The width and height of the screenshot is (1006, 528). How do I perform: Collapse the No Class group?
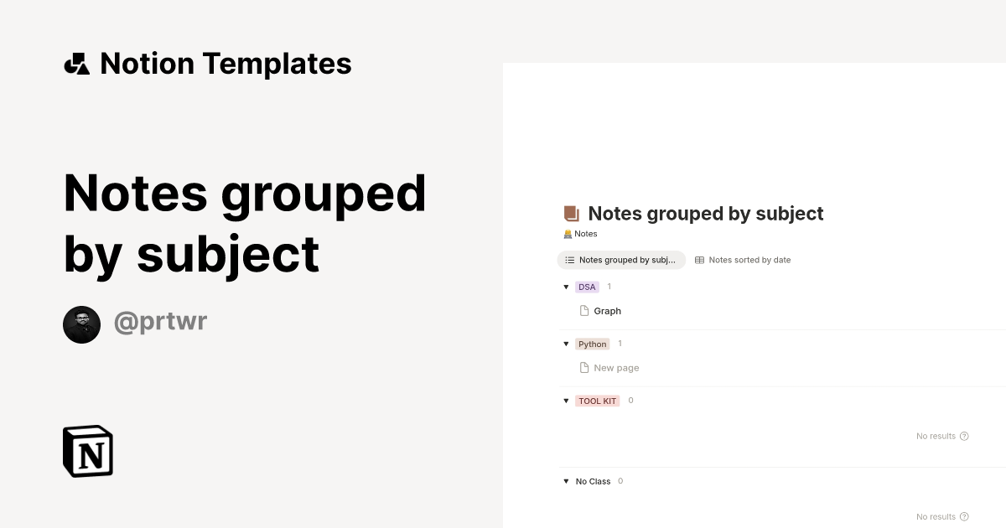pos(567,481)
